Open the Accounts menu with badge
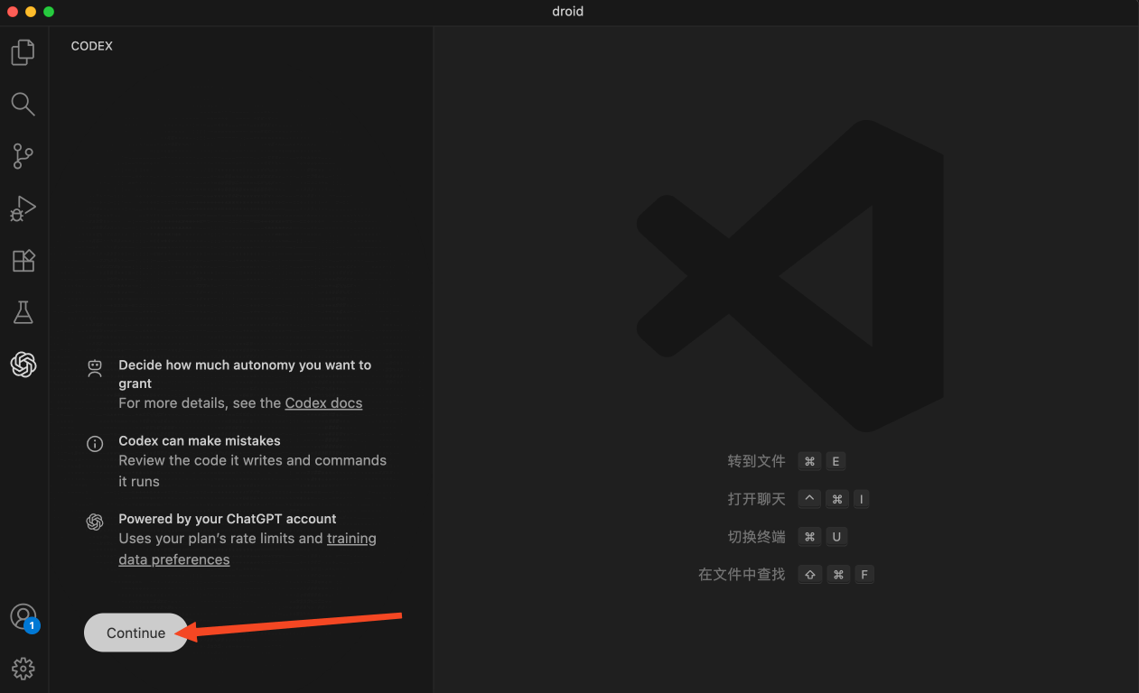This screenshot has width=1139, height=693. (23, 617)
